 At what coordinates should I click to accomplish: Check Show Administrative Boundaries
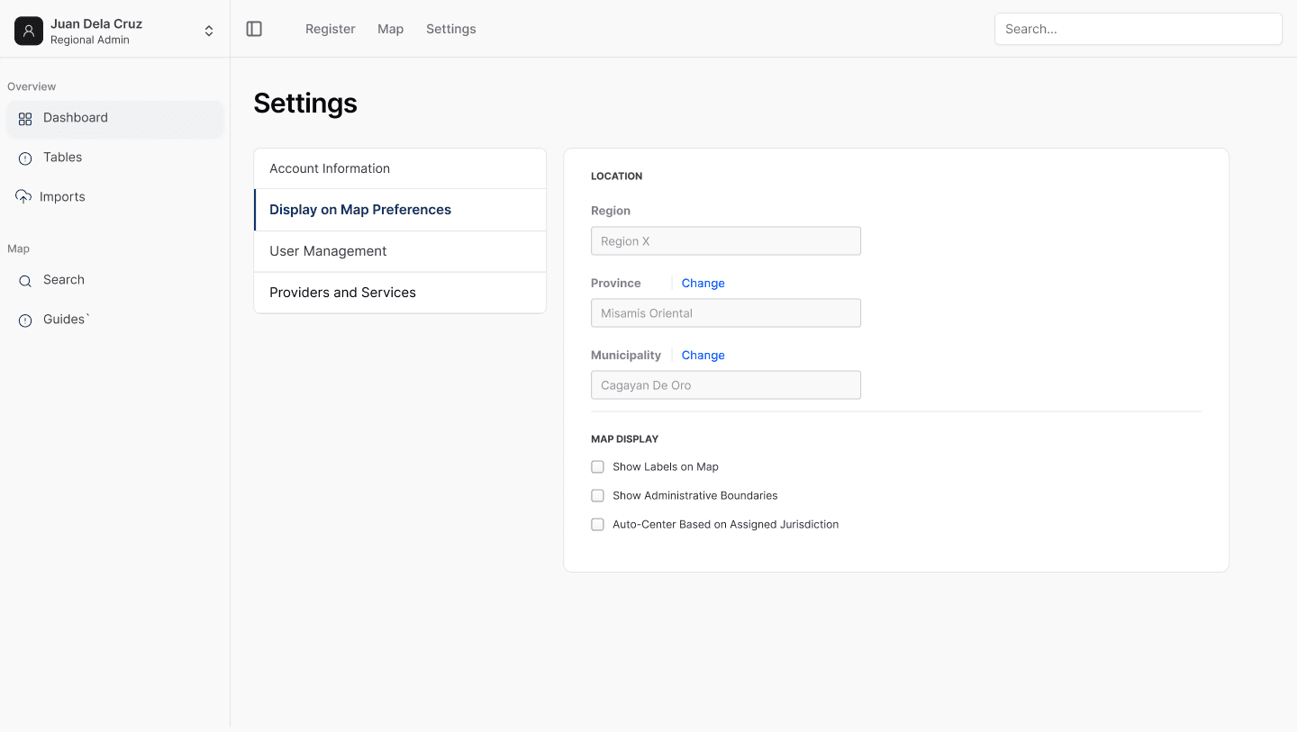click(x=597, y=495)
